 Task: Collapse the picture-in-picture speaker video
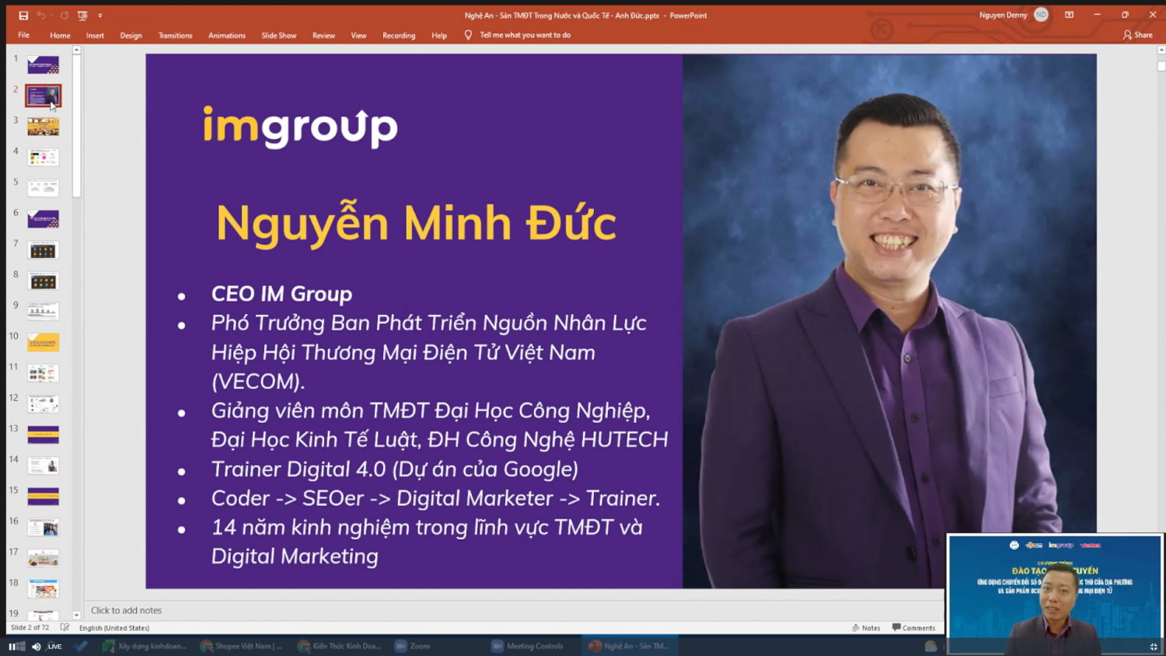[1153, 646]
